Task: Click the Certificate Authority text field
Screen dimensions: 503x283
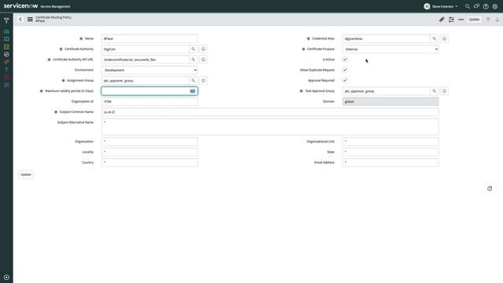Action: point(145,49)
